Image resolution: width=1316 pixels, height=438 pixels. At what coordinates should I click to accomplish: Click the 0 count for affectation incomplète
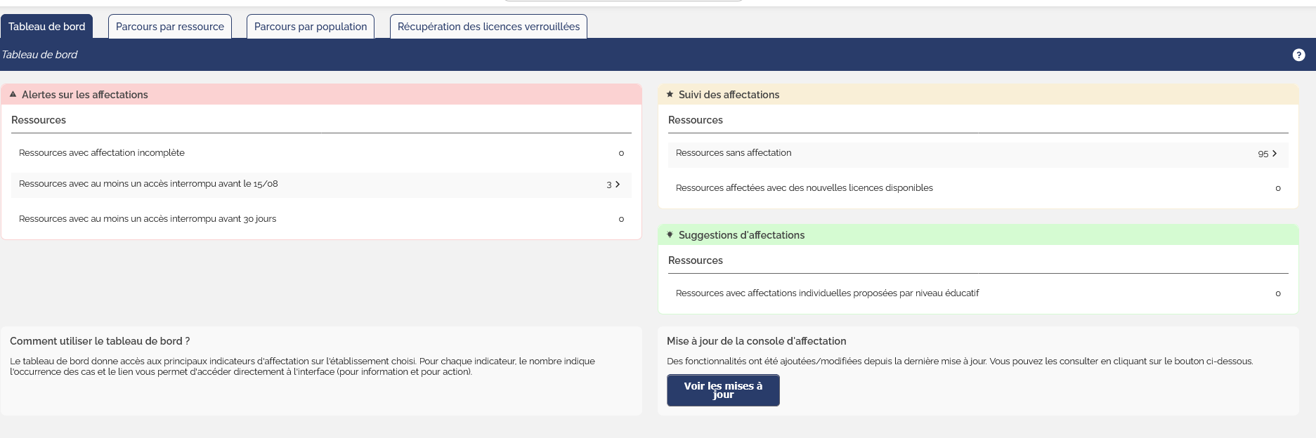621,153
